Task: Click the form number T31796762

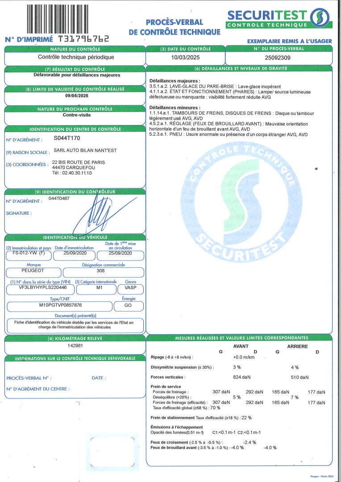Action: 83,39
